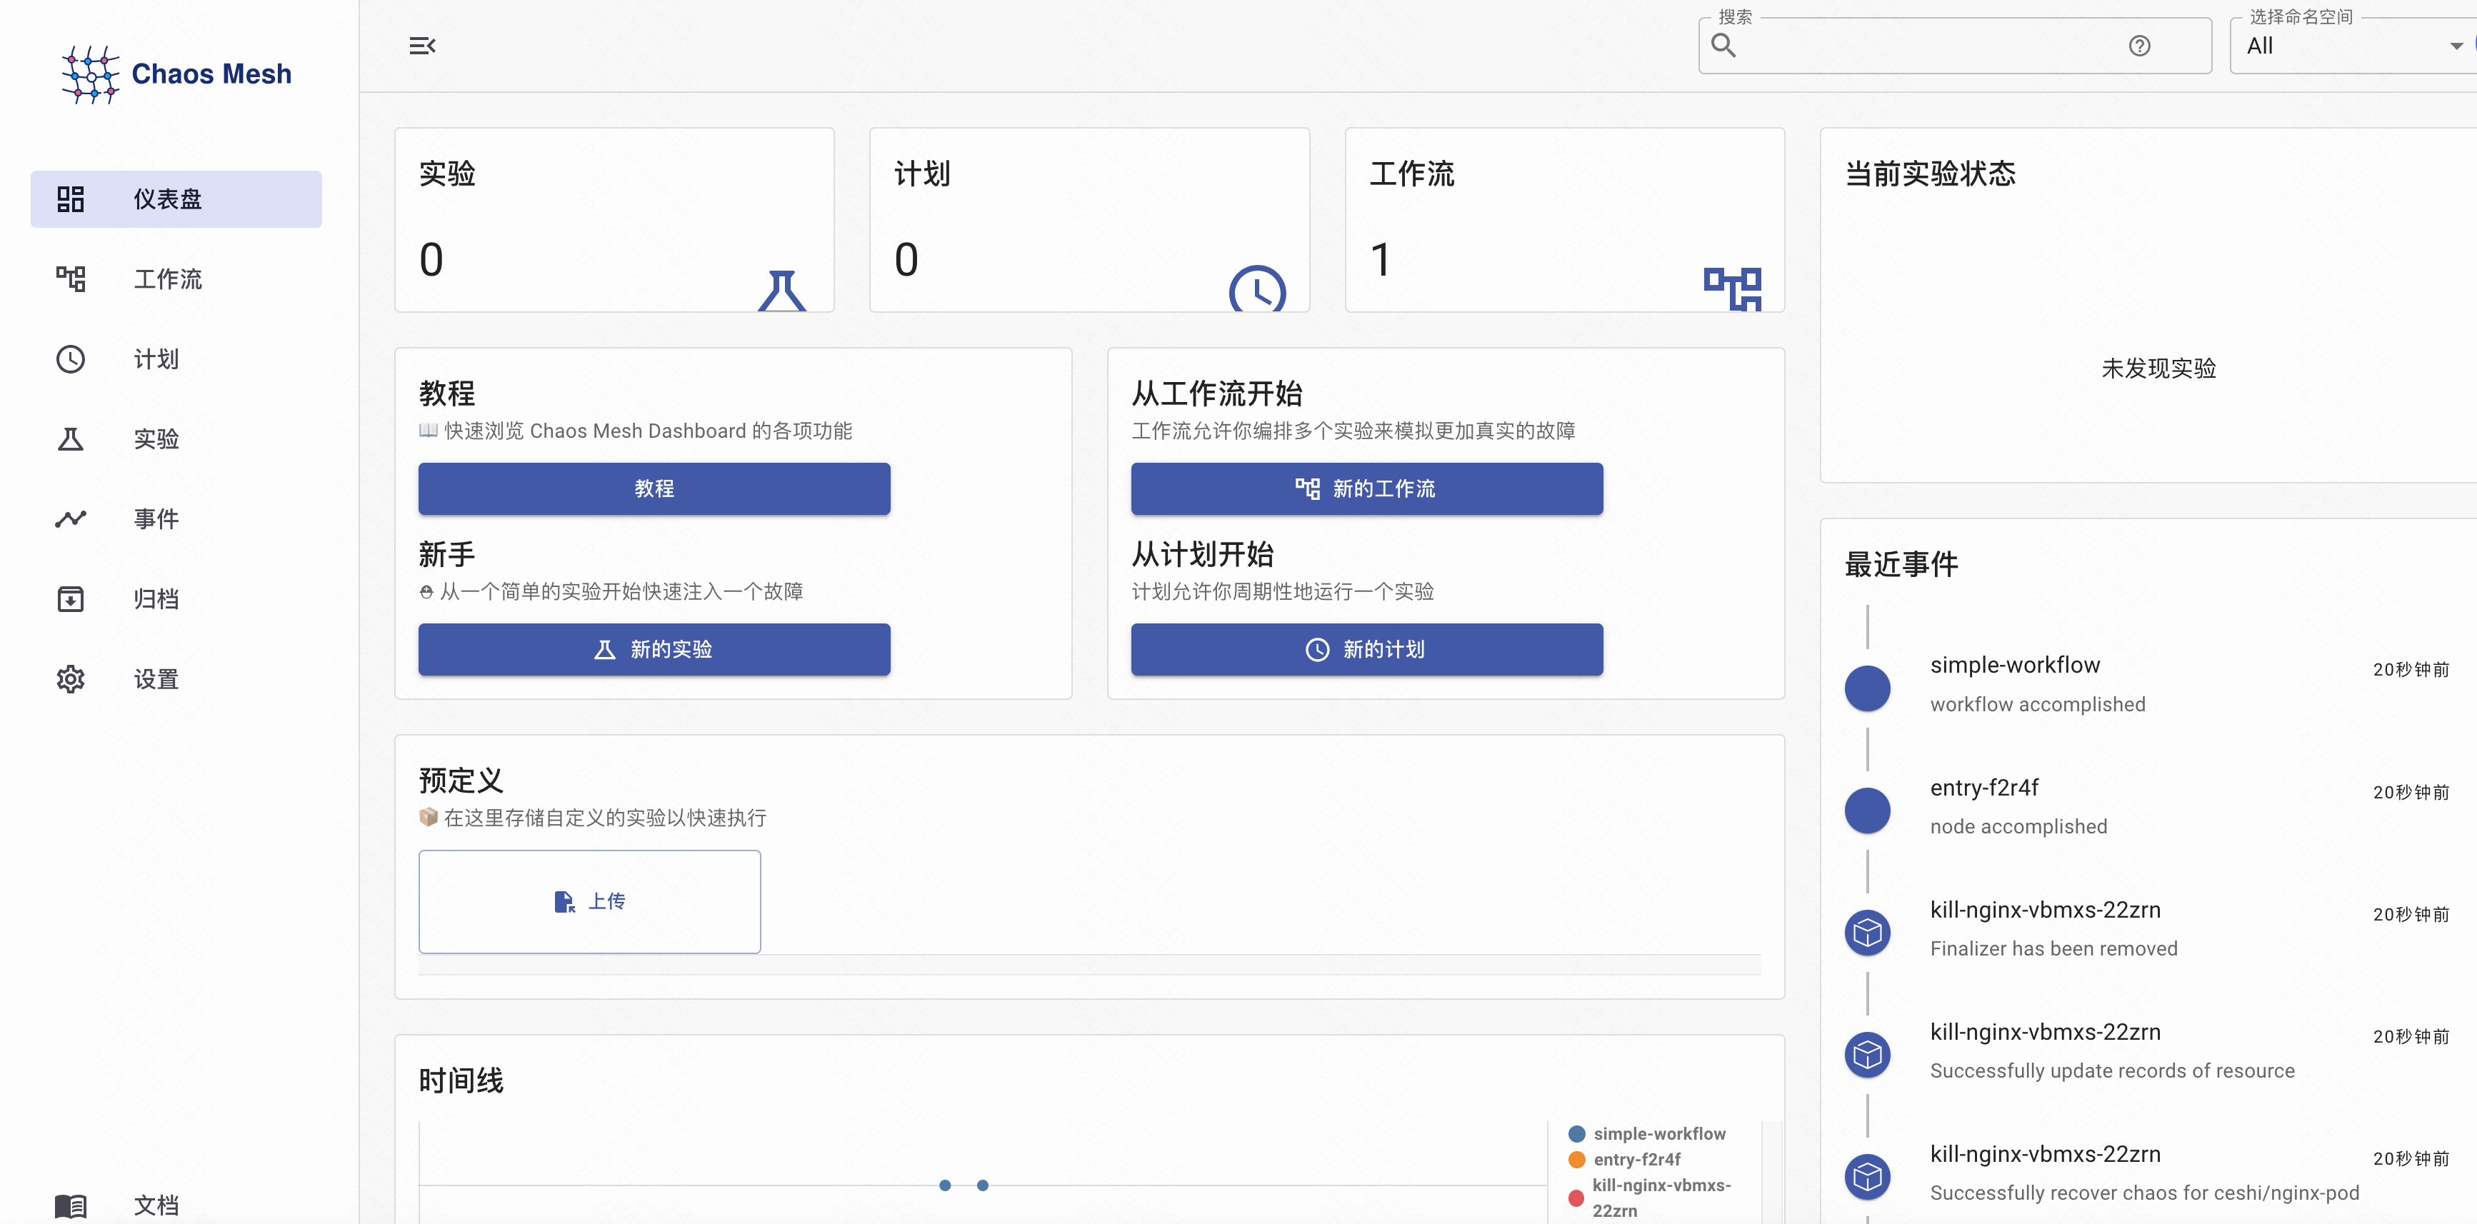Click 'Finalizer has been removed' event text
The width and height of the screenshot is (2477, 1224).
(x=2053, y=949)
